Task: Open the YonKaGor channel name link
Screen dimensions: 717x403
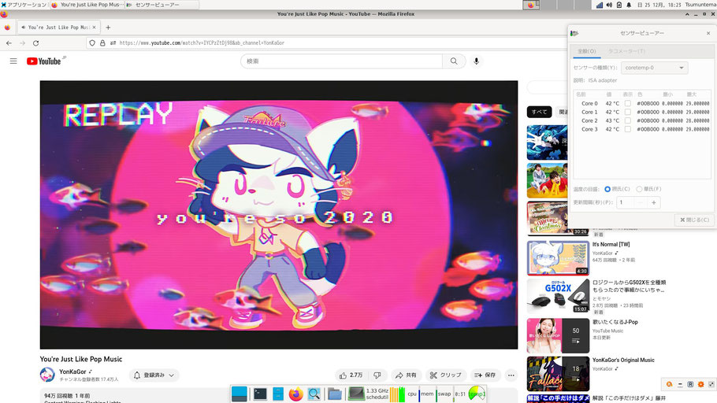Action: click(x=72, y=372)
